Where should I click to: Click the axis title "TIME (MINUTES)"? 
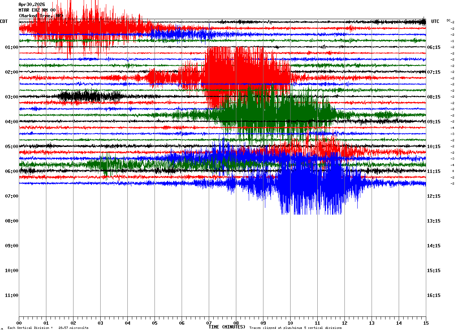click(227, 327)
